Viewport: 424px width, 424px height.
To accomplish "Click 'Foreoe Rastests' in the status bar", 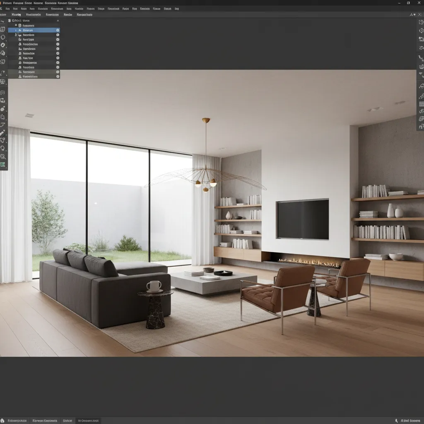I will [45, 421].
